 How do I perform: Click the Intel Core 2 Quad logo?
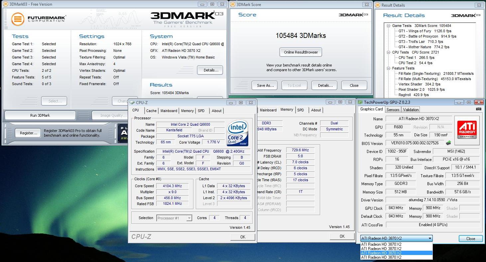[x=237, y=133]
